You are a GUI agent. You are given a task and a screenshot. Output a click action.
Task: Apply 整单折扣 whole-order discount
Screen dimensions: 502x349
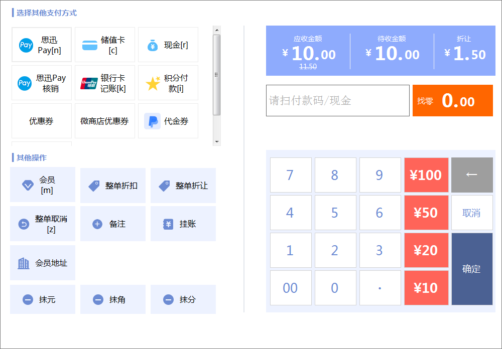point(112,186)
